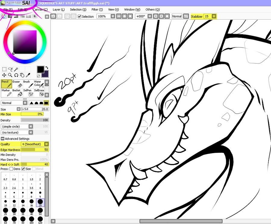The image size is (271, 224).
Task: Toggle the Selection checkbox in toolbar
Action: (79, 17)
